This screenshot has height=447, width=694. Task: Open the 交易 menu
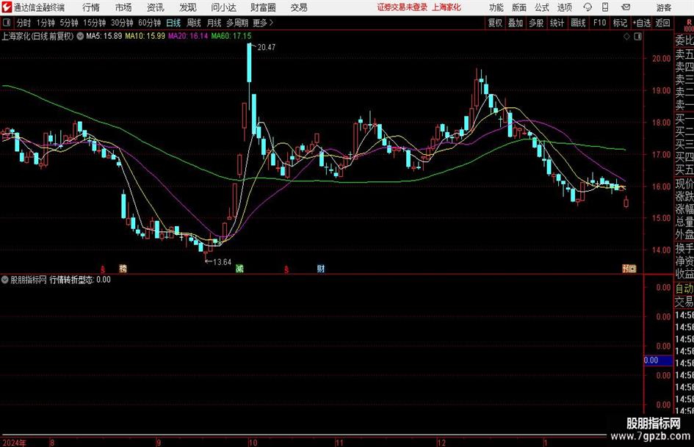299,7
